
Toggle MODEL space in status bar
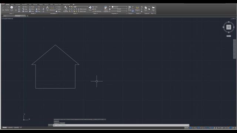(186, 128)
